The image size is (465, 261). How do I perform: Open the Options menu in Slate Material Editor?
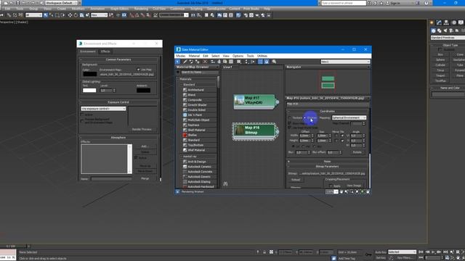(238, 56)
